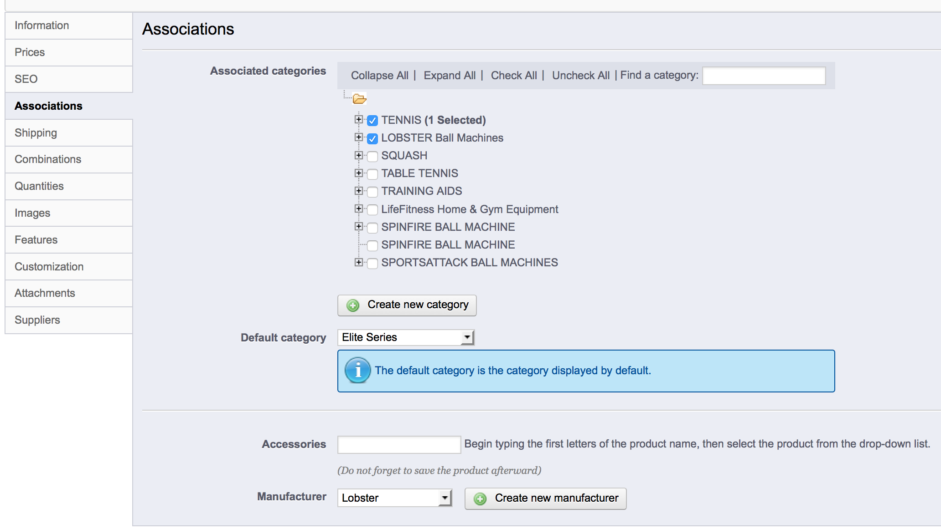Uncheck the LOBSTER Ball Machines checkbox
The width and height of the screenshot is (941, 529).
tap(372, 138)
